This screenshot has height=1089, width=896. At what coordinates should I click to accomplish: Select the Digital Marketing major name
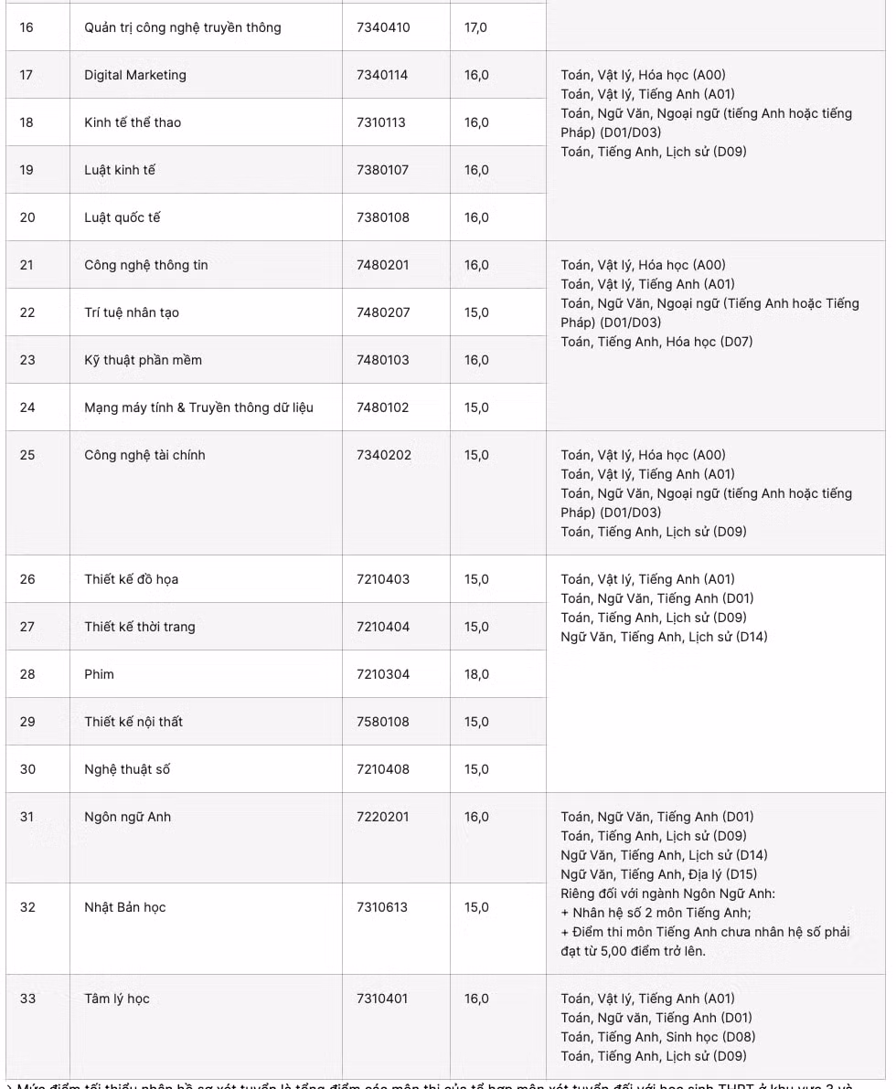pos(134,75)
